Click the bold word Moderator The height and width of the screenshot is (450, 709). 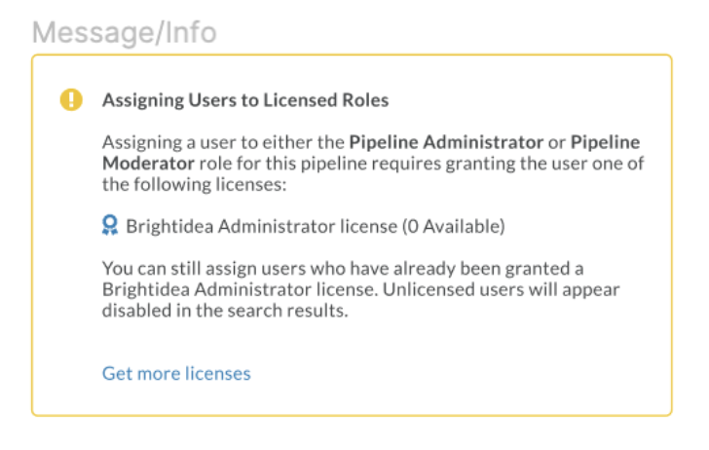pos(148,164)
